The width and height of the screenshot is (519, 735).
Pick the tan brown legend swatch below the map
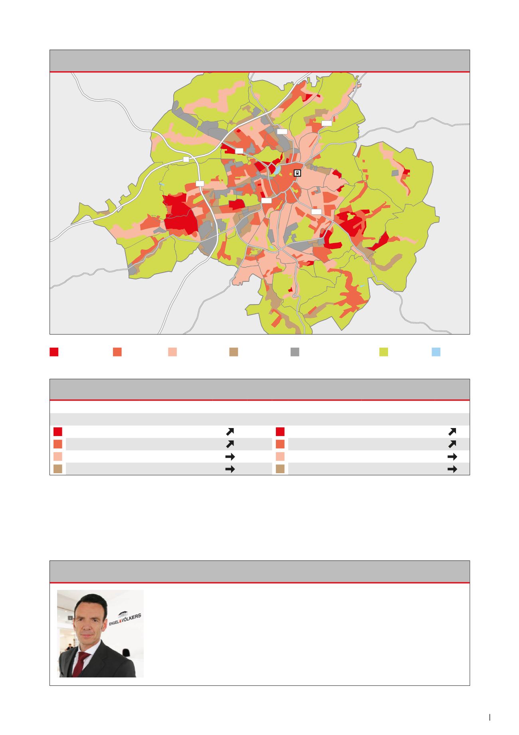coord(234,352)
